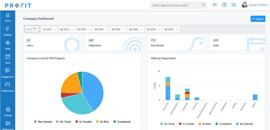Toggle Not Started legend in pie chart
The height and width of the screenshot is (130, 270).
tap(43, 122)
